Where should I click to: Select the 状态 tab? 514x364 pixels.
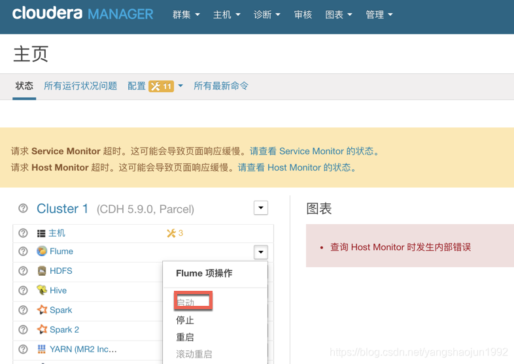[24, 86]
